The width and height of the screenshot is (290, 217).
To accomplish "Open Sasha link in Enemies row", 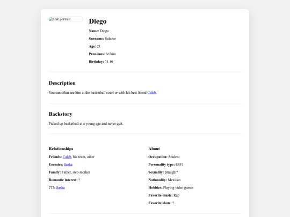I will tap(68, 164).
